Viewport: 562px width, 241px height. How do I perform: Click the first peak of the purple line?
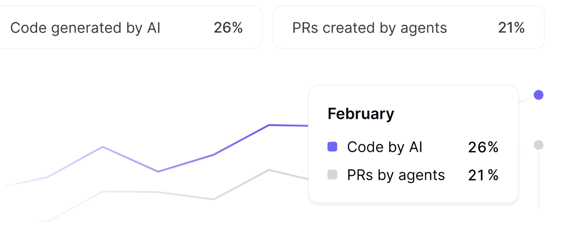tap(103, 147)
